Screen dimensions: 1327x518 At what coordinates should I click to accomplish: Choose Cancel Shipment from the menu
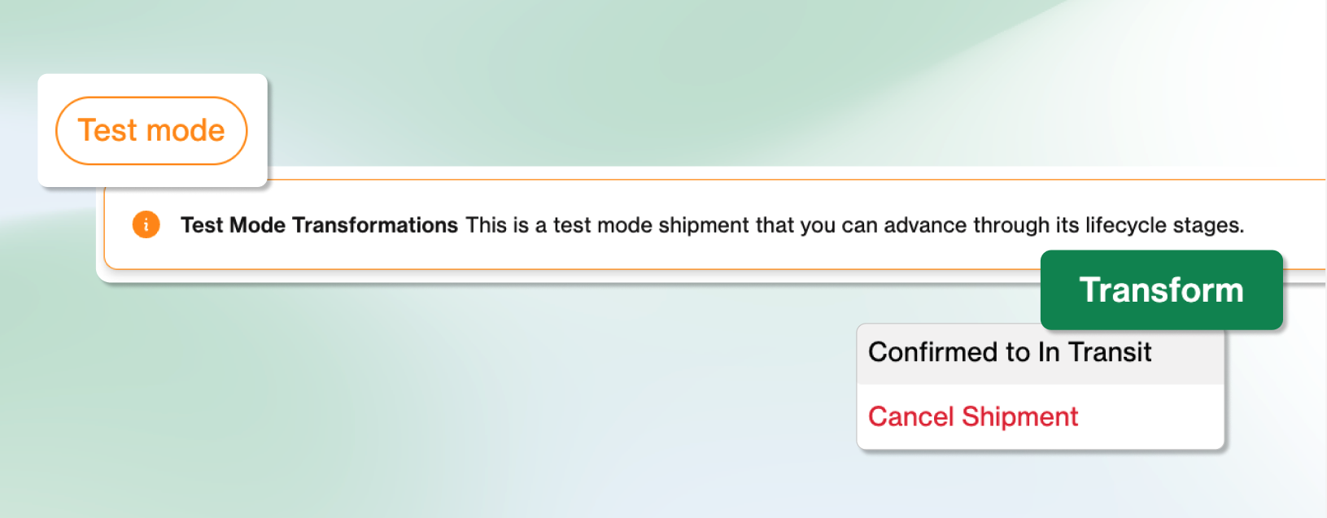(x=973, y=416)
